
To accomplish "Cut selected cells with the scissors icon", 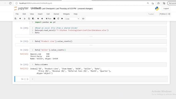I will pos(25,19).
